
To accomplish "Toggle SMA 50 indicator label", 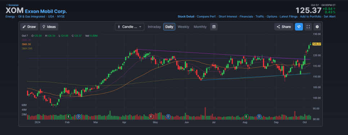I will pyautogui.click(x=26, y=44).
